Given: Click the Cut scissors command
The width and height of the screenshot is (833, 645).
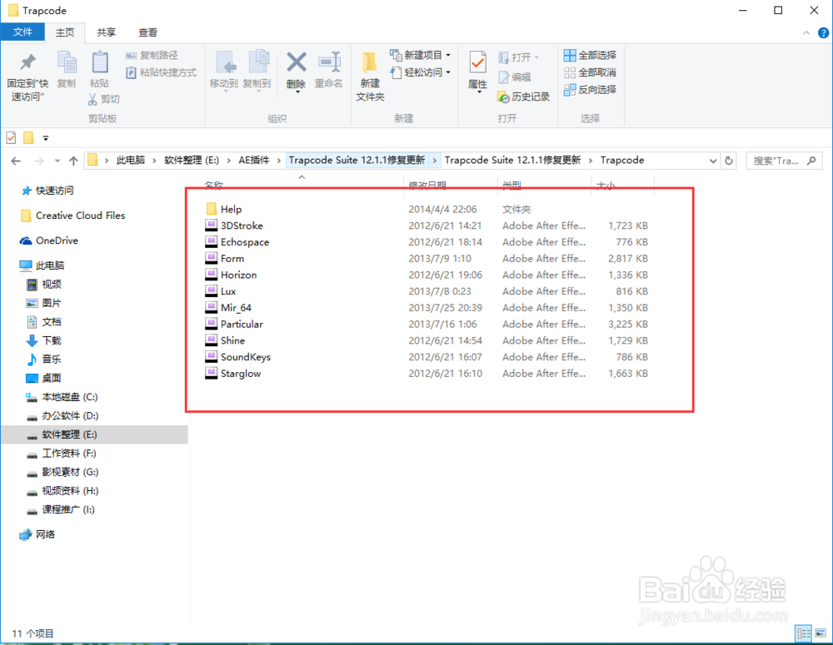Looking at the screenshot, I should pyautogui.click(x=104, y=99).
